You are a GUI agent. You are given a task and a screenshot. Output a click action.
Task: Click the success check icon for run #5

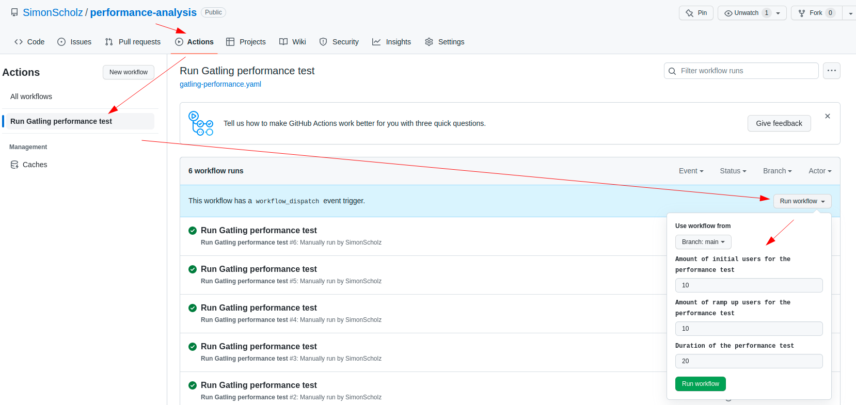click(x=193, y=269)
